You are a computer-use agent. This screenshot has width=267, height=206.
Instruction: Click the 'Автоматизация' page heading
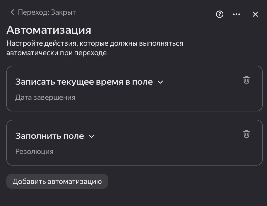(x=49, y=30)
